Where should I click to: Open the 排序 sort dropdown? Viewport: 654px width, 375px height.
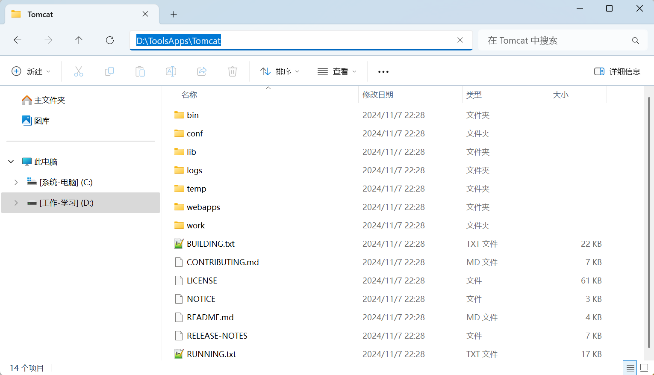(280, 71)
